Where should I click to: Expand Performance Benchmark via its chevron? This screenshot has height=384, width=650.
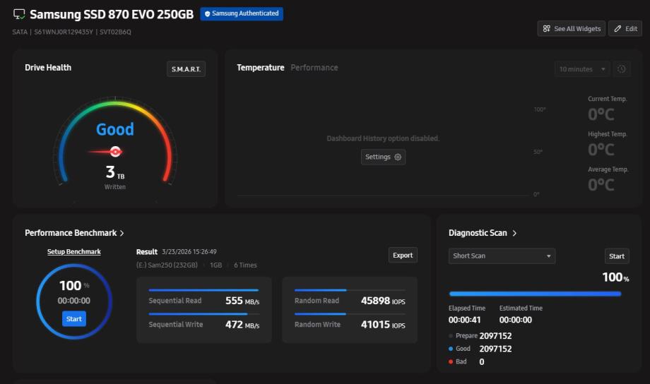click(122, 233)
